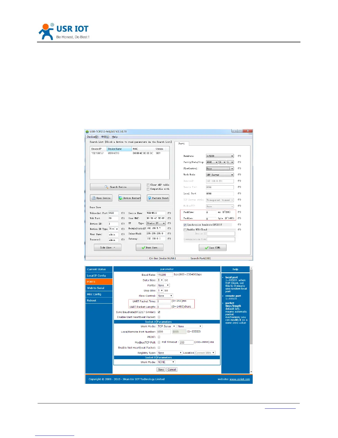Screen dimensions: 338x438
Task: Click the help mark beside Enable USR Cloud
Action: [x=239, y=229]
